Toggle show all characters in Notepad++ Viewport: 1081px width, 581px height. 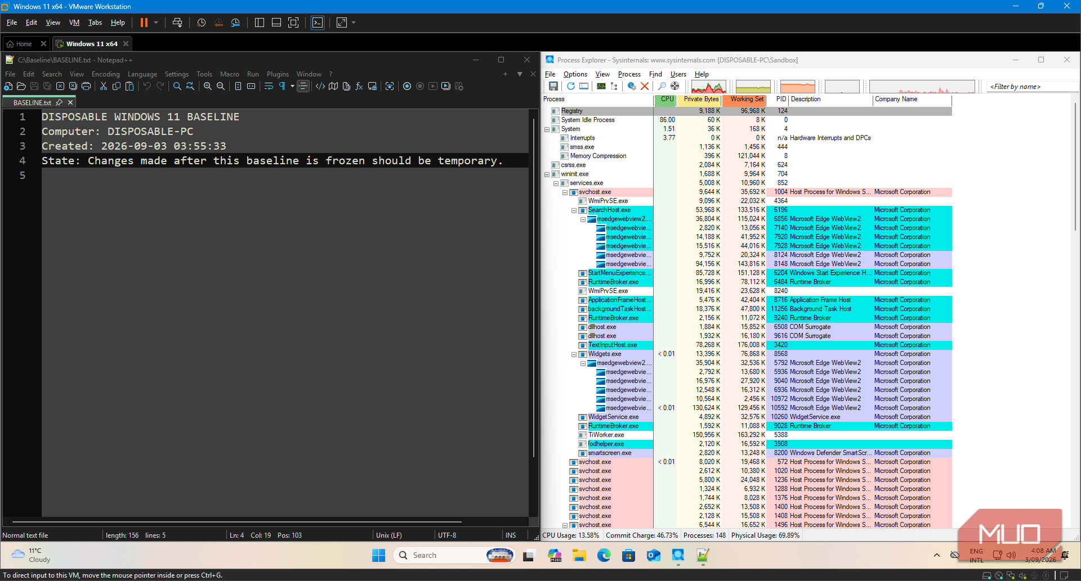(282, 86)
